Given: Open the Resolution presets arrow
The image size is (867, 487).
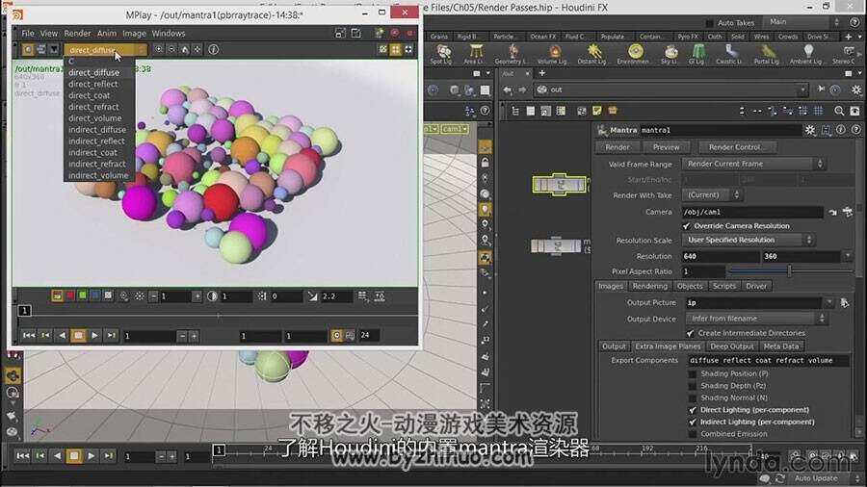Looking at the screenshot, I should click(x=848, y=256).
